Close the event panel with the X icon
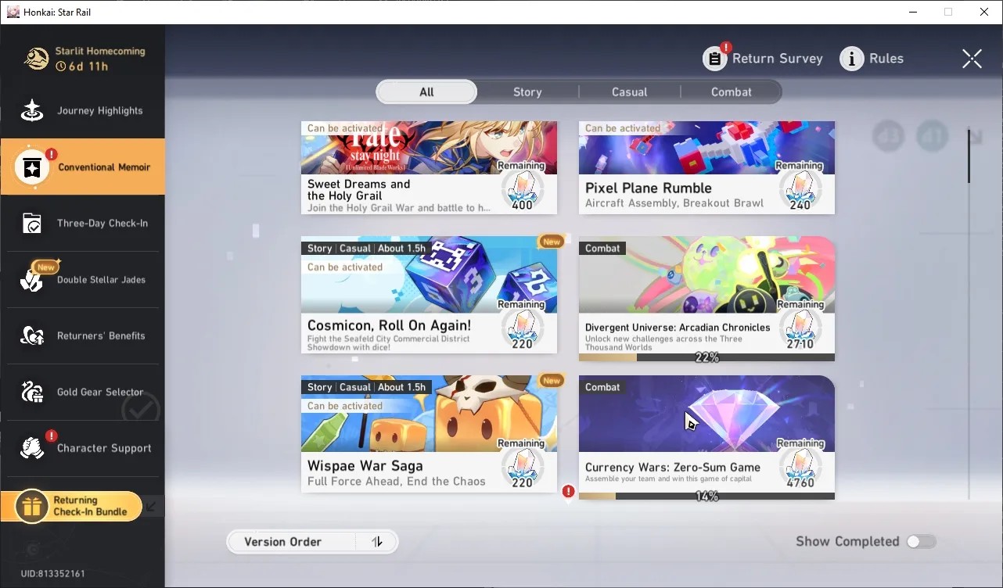The width and height of the screenshot is (1003, 588). (972, 59)
